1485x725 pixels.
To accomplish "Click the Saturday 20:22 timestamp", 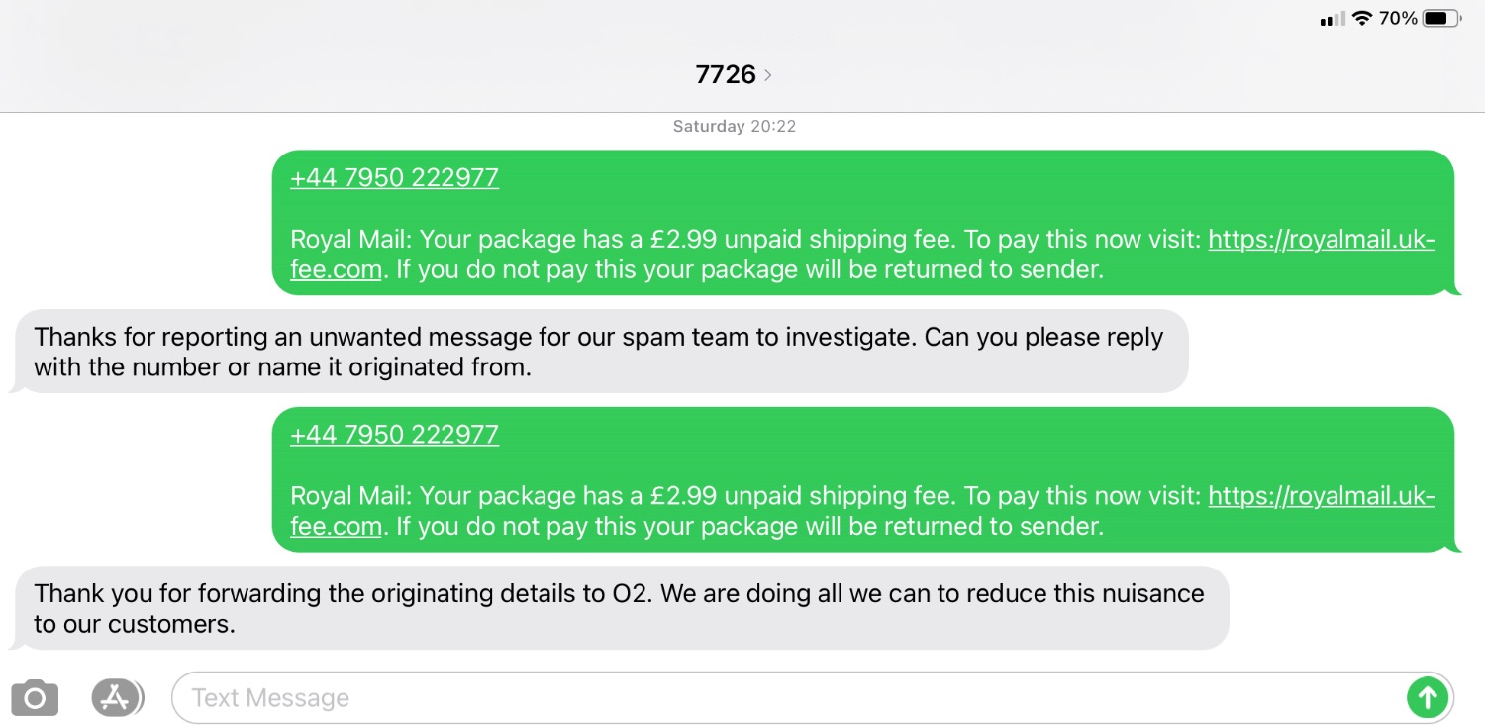I will tap(735, 127).
